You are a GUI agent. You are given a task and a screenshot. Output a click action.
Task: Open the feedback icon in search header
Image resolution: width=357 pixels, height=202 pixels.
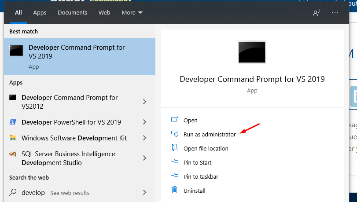click(317, 12)
